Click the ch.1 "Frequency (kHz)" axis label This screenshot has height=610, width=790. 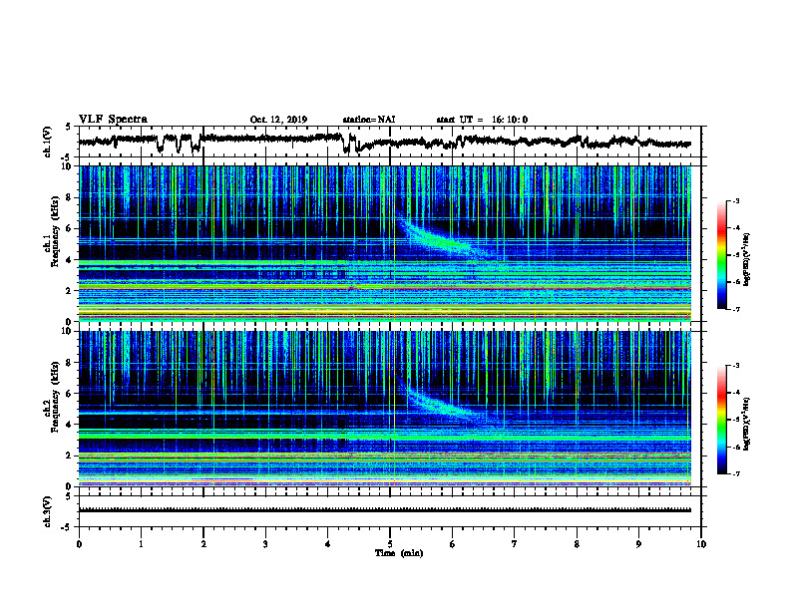[55, 231]
